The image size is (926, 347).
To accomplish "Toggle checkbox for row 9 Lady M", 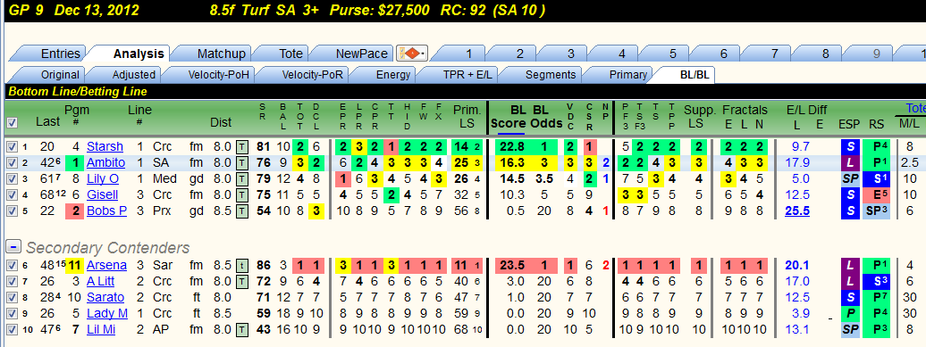I will 13,313.
